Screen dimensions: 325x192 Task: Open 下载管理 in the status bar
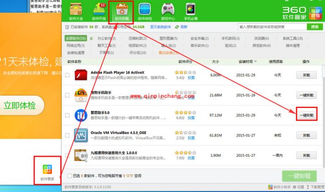click(x=315, y=187)
